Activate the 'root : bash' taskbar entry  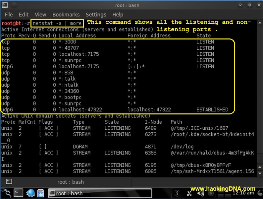pos(100,193)
